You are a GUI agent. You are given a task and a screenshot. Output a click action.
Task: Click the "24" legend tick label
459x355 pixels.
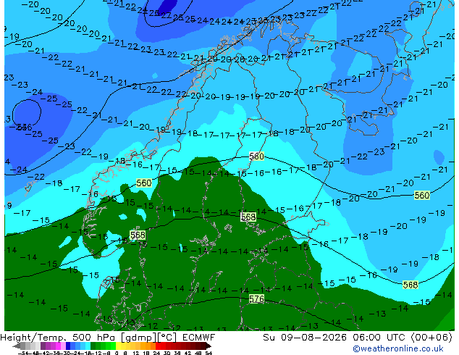click(x=156, y=353)
